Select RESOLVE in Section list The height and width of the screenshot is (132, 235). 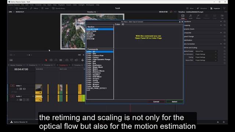[x=100, y=35]
